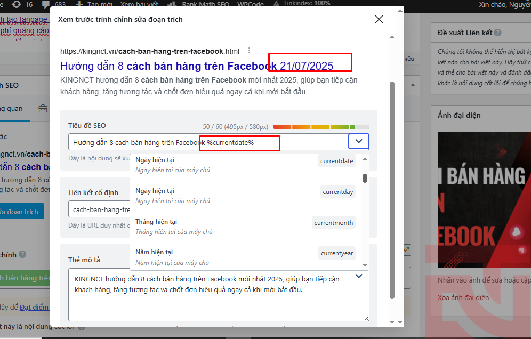
Task: Click the meta description textarea
Action: pyautogui.click(x=219, y=295)
